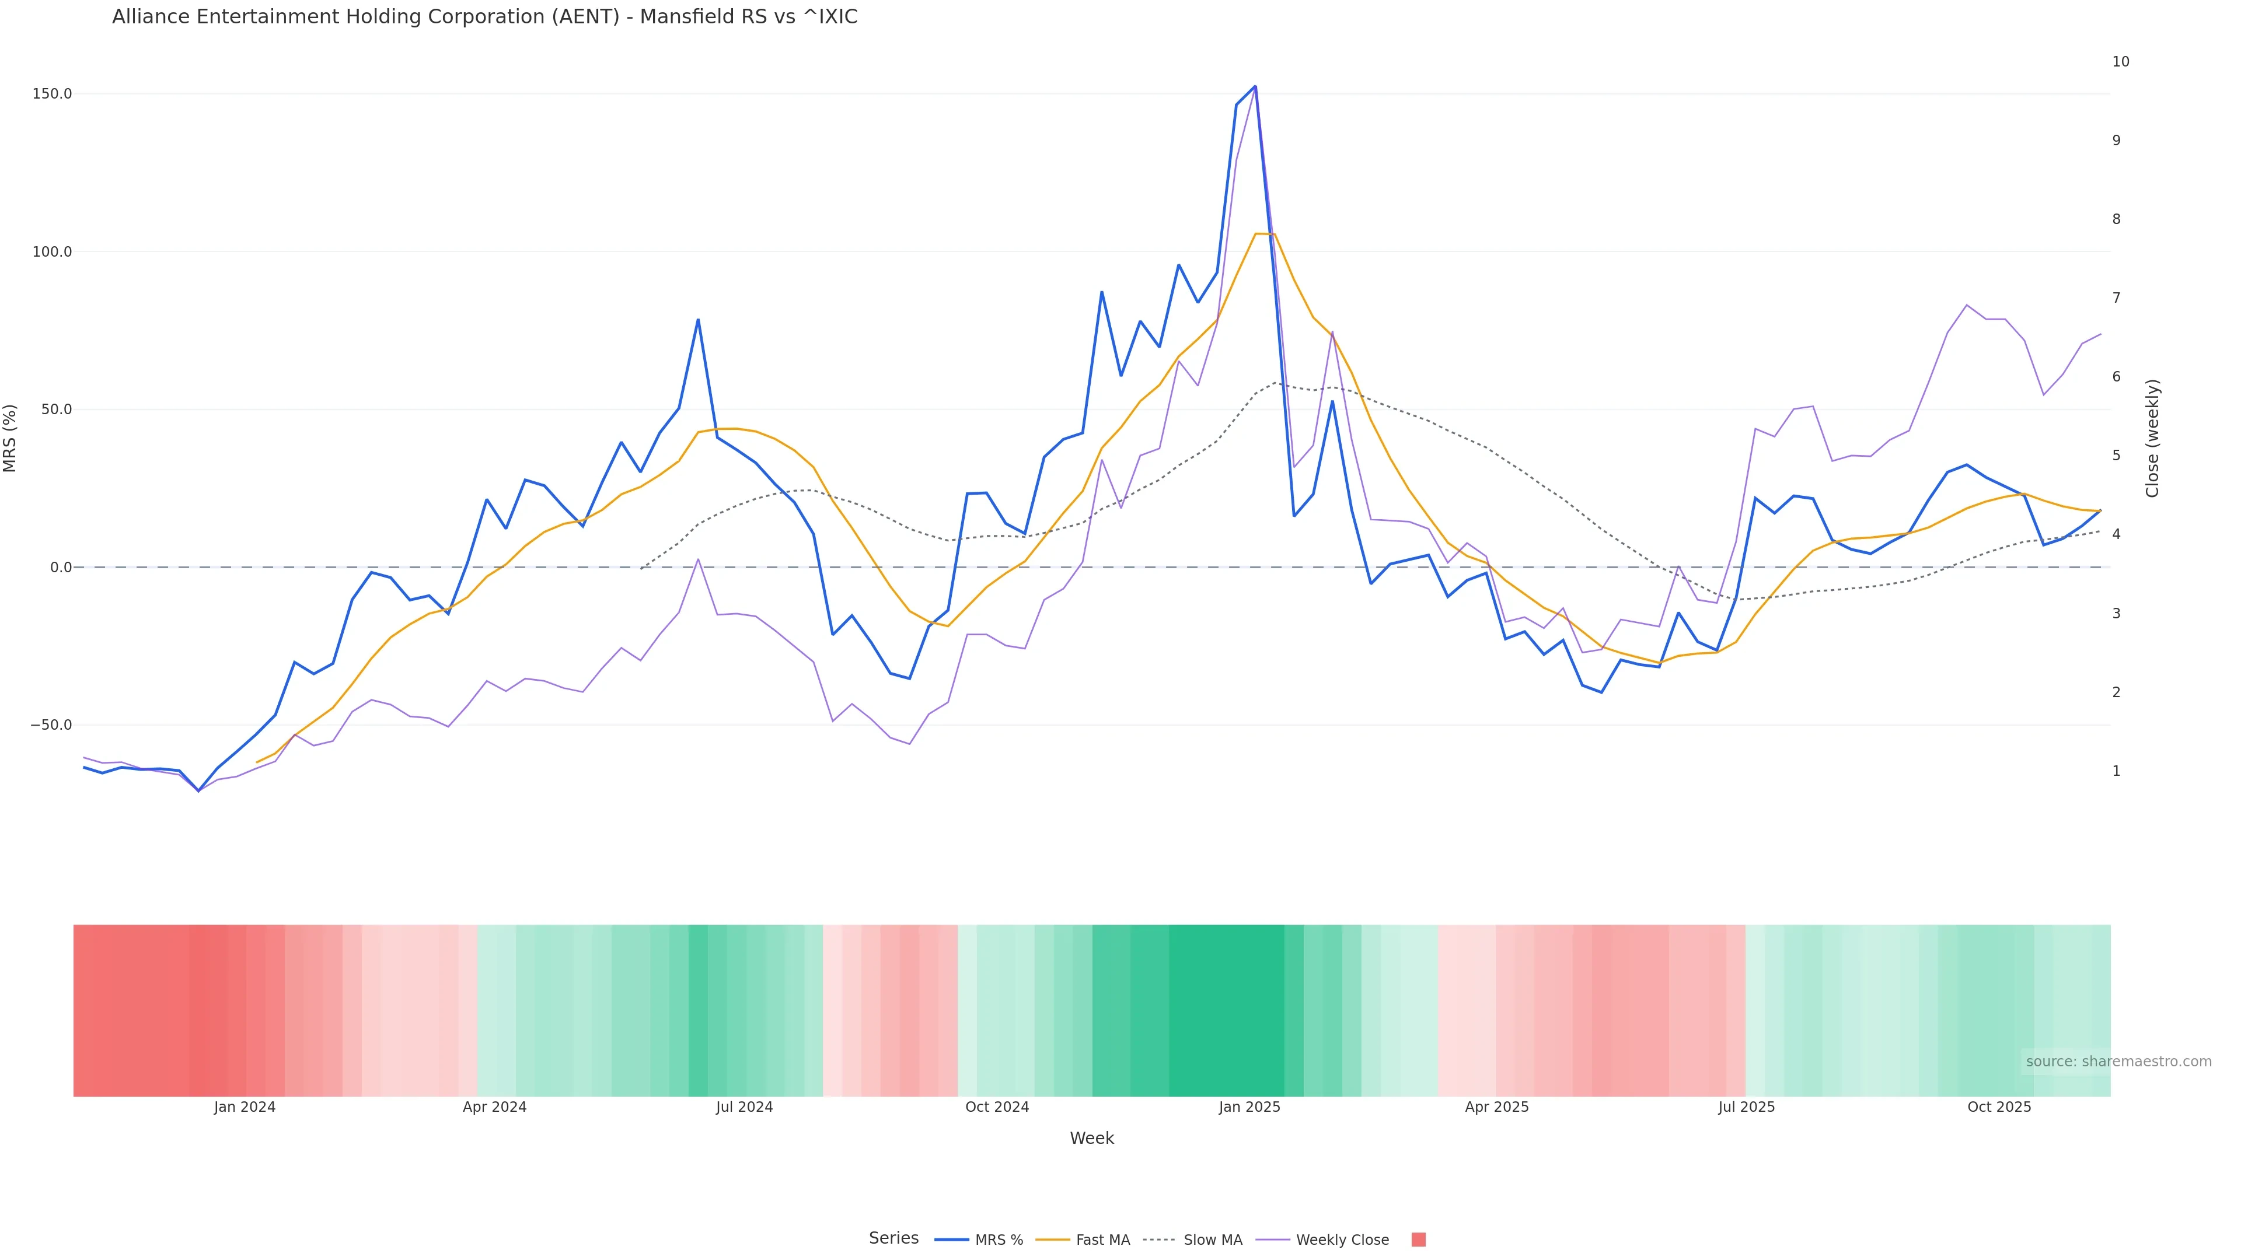
Task: Click the MRS (%) y-axis title
Action: pos(11,438)
